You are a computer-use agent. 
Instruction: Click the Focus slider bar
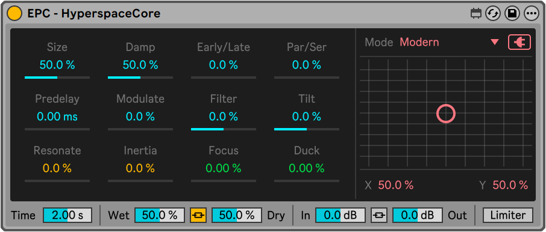pyautogui.click(x=224, y=181)
